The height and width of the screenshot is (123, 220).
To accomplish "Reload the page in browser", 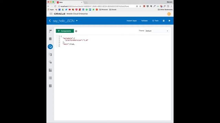I will coord(55,6).
